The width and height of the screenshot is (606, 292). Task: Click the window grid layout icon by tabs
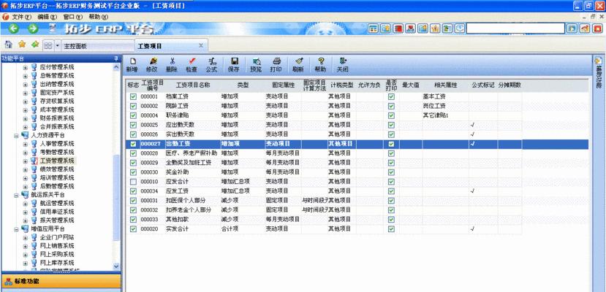pyautogui.click(x=48, y=45)
